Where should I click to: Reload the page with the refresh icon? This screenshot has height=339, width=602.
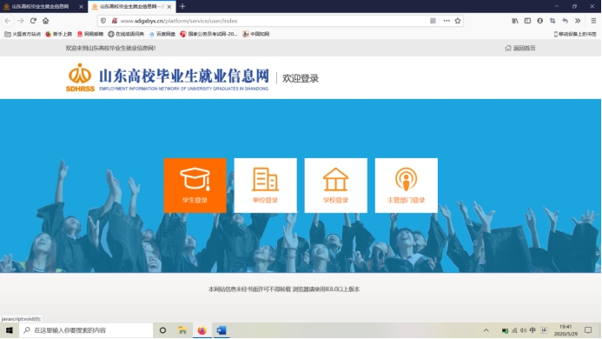coord(33,21)
